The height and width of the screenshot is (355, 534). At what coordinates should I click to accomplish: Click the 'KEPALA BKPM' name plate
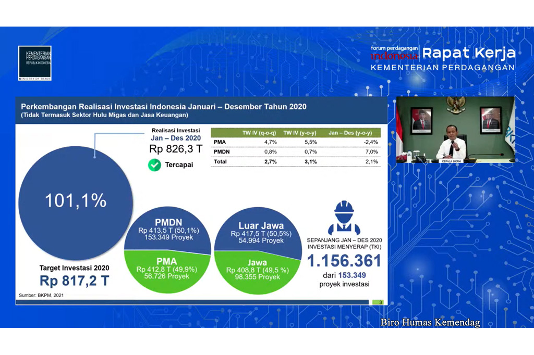452,161
